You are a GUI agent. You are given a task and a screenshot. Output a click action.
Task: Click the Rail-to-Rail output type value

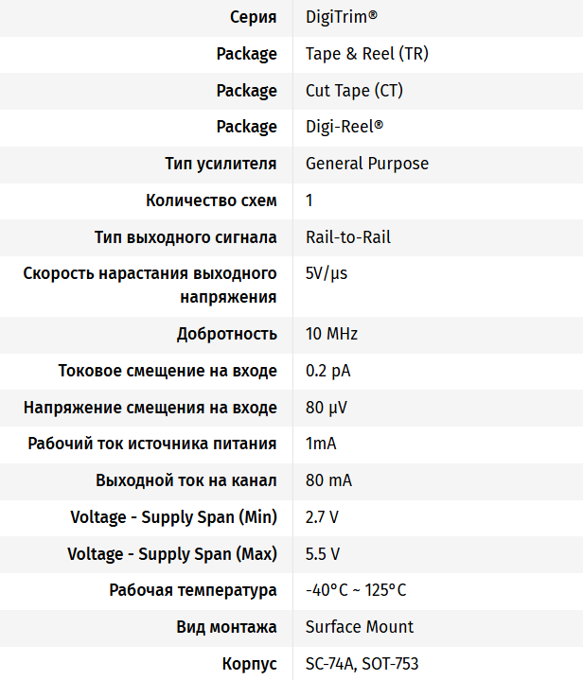(x=347, y=237)
